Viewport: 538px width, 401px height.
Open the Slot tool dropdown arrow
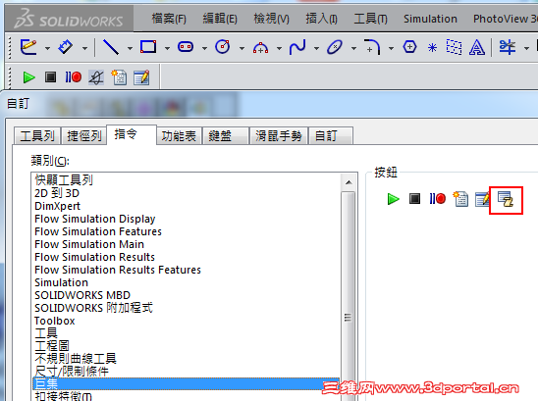[x=204, y=48]
